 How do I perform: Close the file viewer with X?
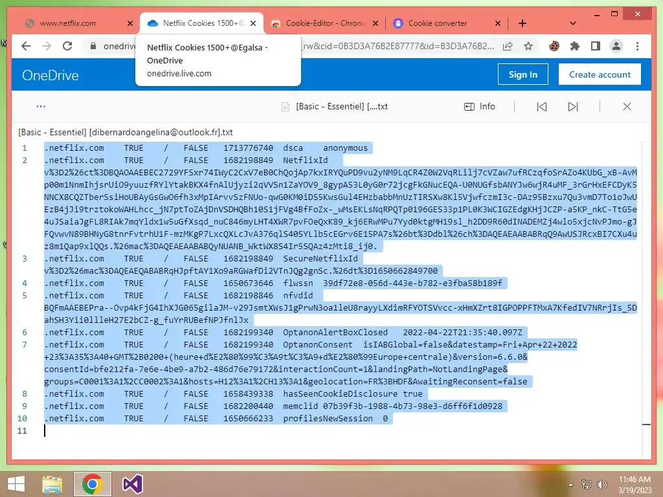pyautogui.click(x=627, y=107)
